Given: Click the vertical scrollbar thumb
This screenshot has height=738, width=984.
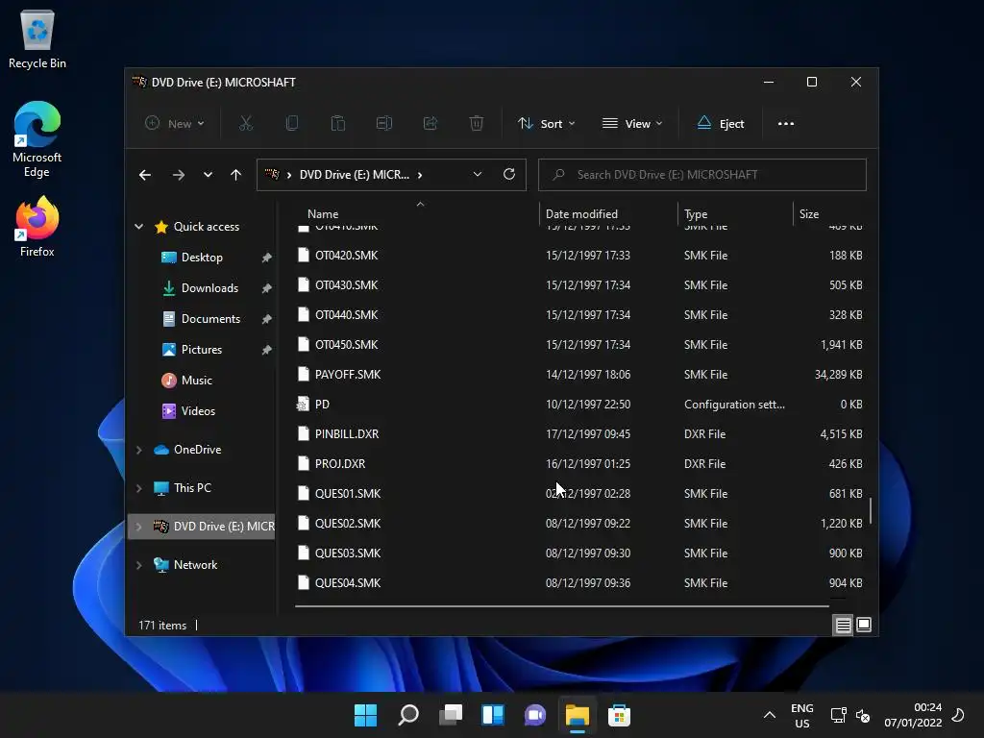Looking at the screenshot, I should point(871,511).
